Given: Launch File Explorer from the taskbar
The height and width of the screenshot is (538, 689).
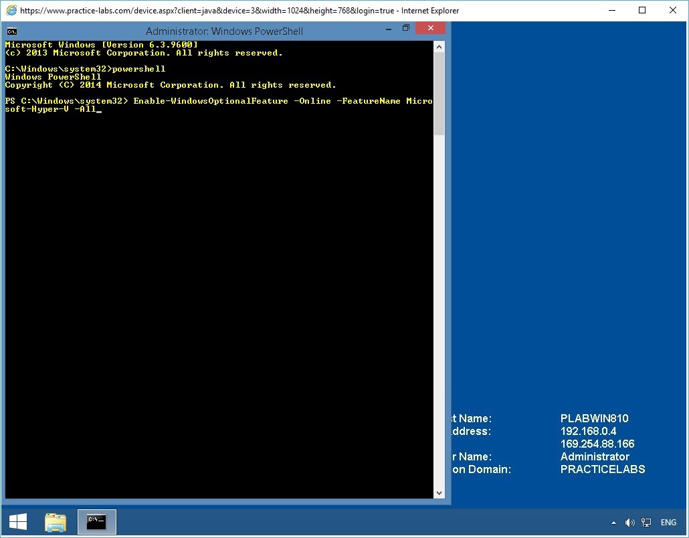Looking at the screenshot, I should pos(56,521).
